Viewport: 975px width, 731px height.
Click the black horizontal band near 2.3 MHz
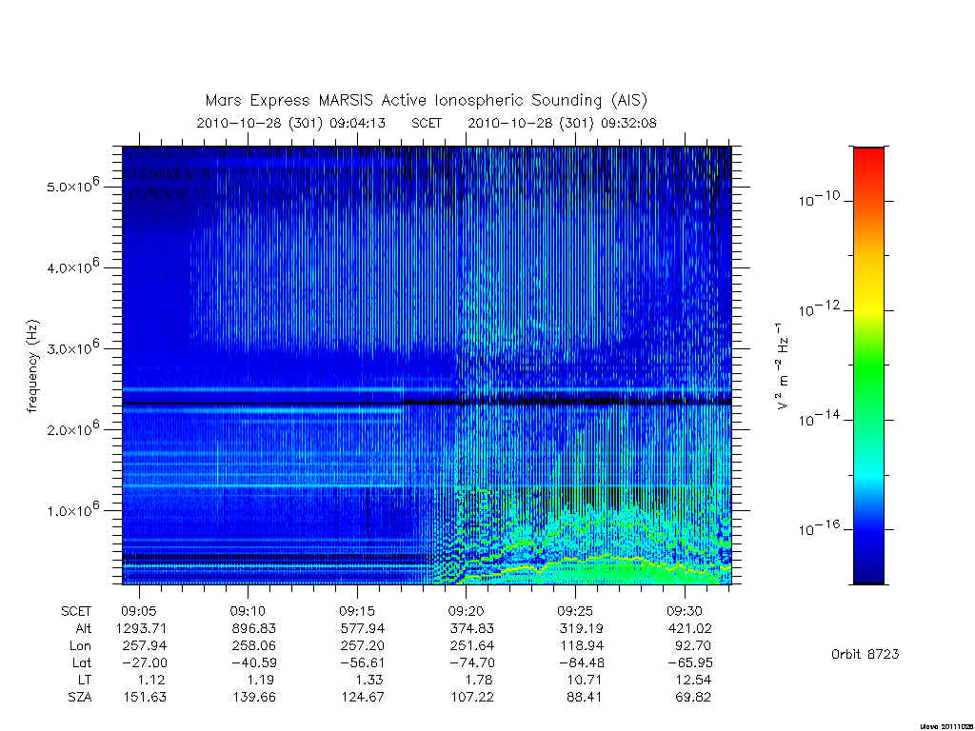pyautogui.click(x=427, y=404)
